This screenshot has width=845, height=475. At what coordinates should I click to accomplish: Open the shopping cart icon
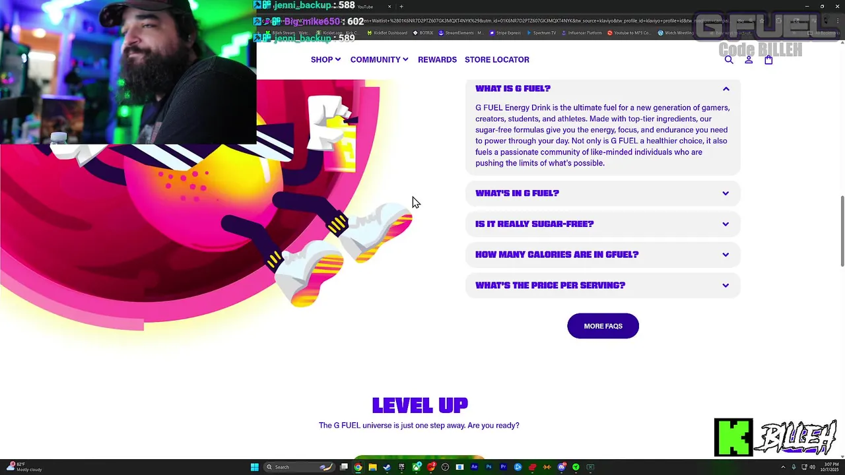768,59
